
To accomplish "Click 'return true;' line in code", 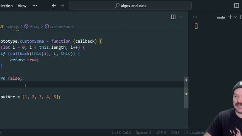I will (x=24, y=60).
